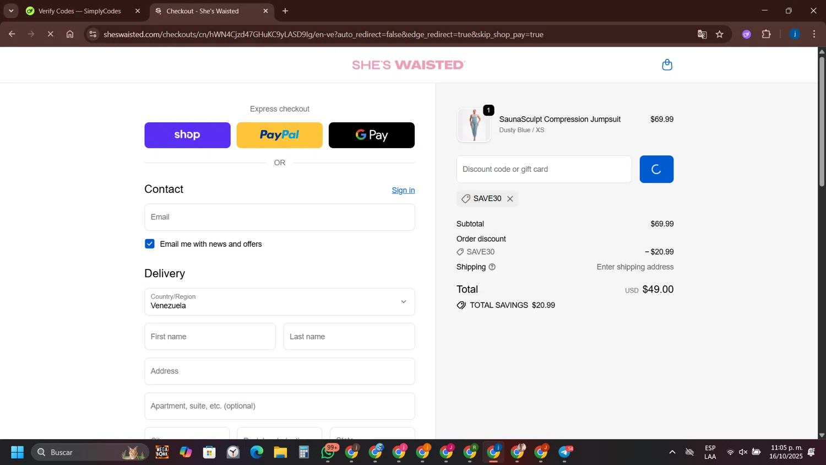Open Chrome profile avatar
Viewport: 826px width, 465px height.
click(x=795, y=34)
